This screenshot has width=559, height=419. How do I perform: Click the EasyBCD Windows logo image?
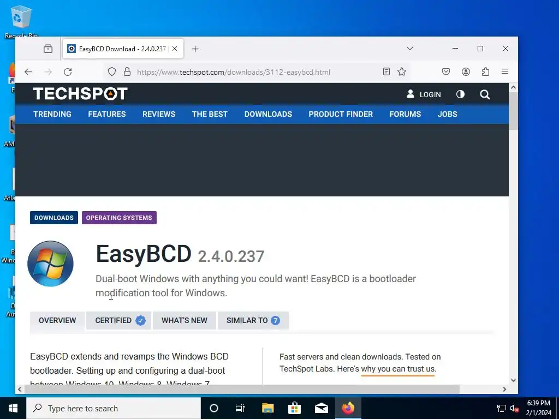point(50,264)
